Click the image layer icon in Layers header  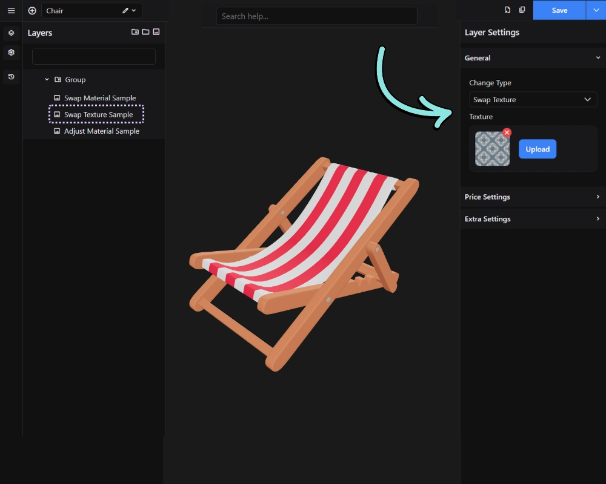(x=156, y=32)
